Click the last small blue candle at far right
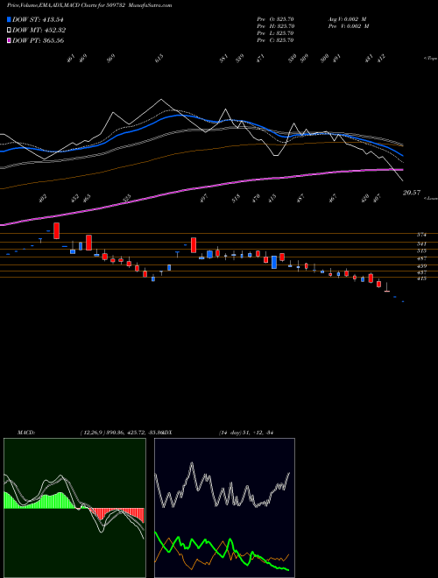 click(x=403, y=301)
